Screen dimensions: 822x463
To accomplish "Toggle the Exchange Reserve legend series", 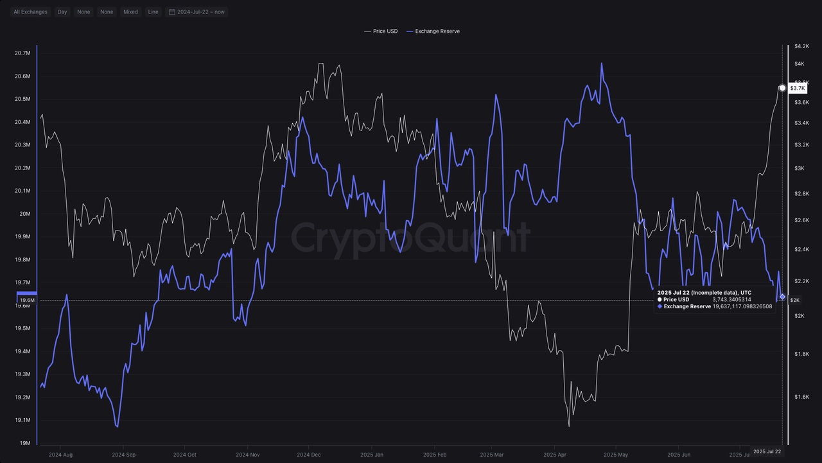I will [x=433, y=31].
